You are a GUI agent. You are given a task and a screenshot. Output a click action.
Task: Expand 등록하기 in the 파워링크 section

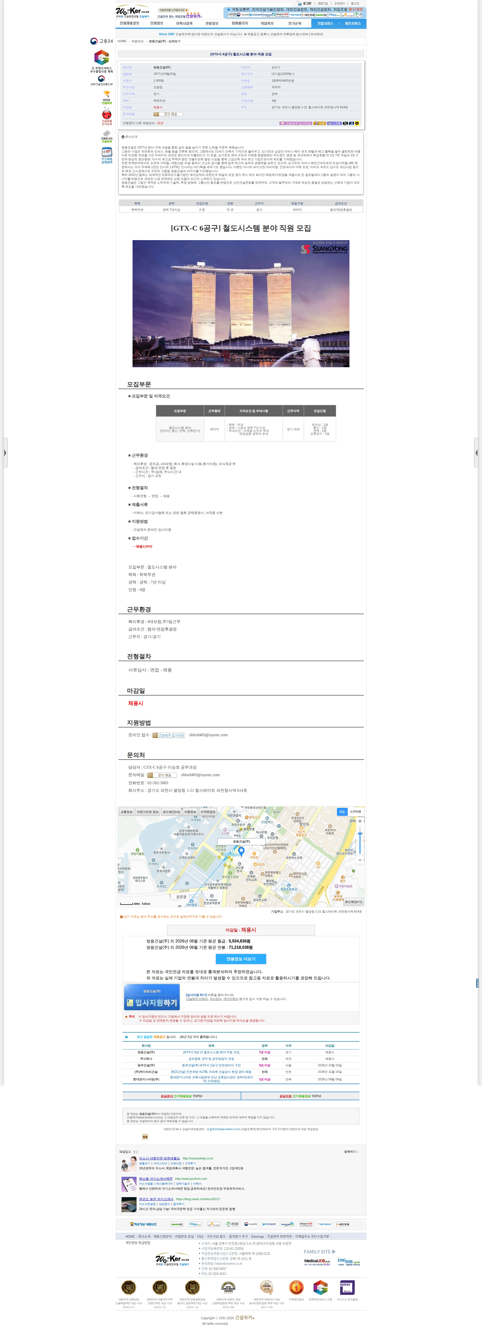[351, 1152]
